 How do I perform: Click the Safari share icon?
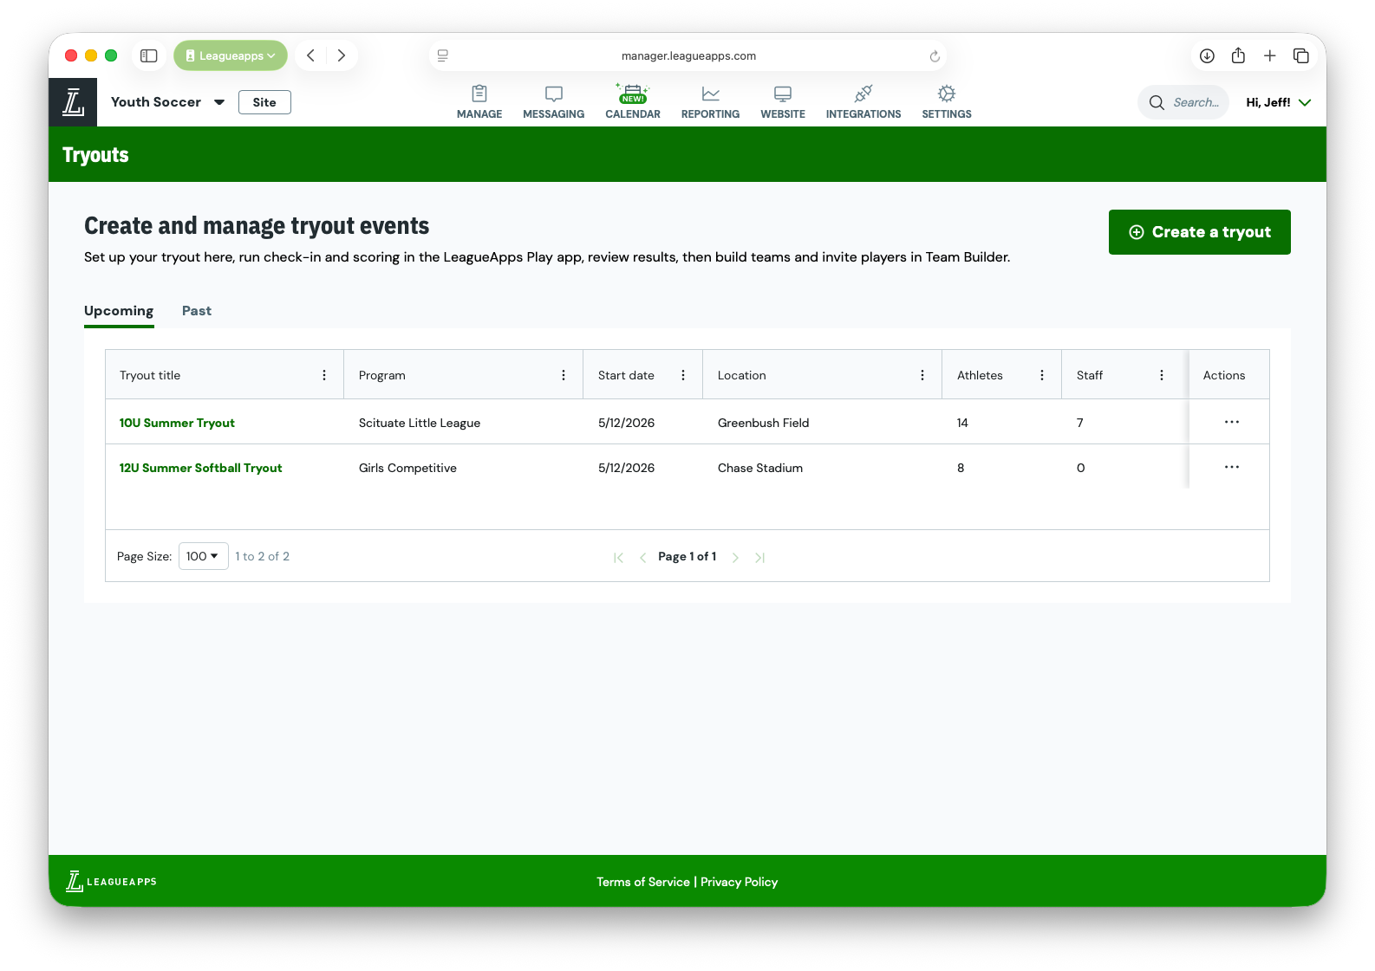pos(1238,55)
